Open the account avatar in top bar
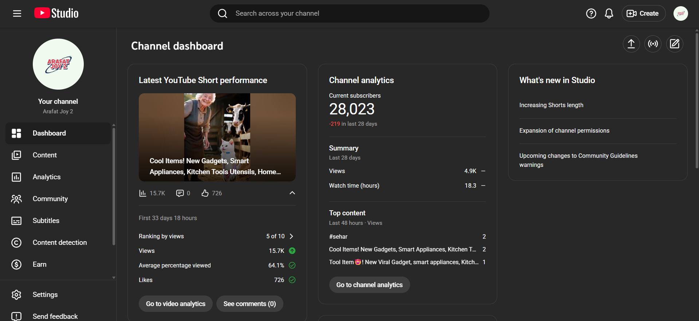 [680, 13]
